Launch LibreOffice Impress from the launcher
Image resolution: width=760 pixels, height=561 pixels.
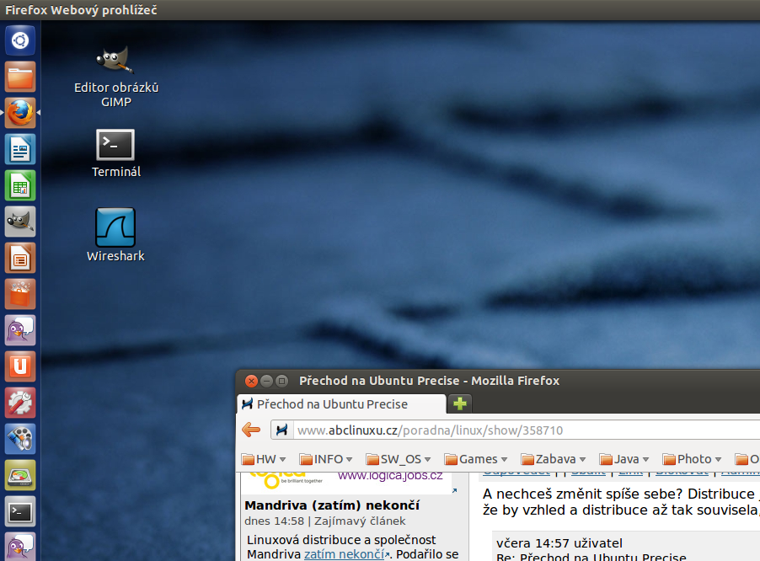coord(20,258)
